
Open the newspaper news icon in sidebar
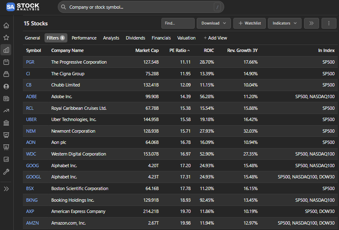(6, 99)
